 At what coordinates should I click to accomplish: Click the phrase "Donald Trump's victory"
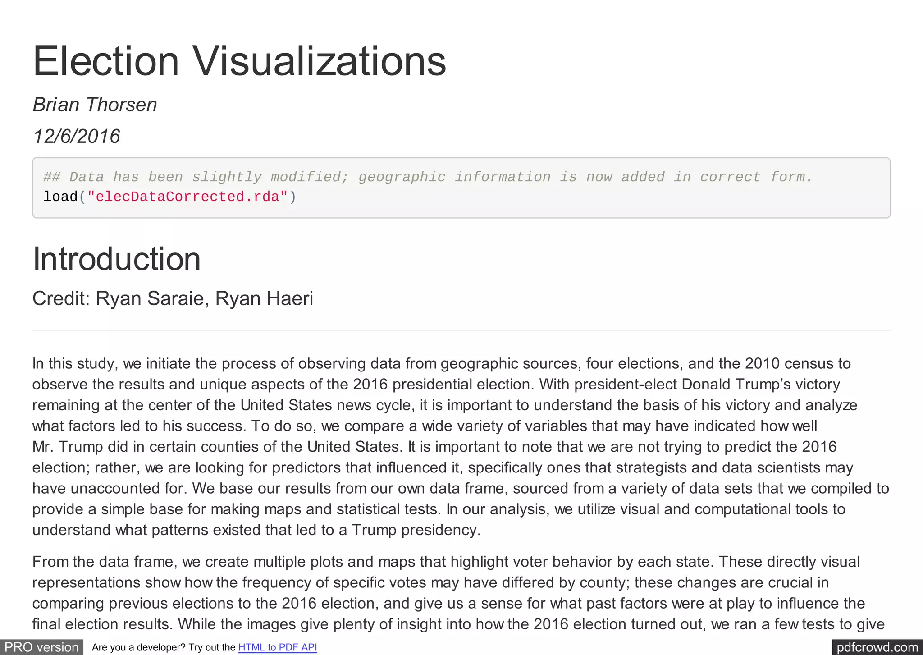pyautogui.click(x=761, y=384)
